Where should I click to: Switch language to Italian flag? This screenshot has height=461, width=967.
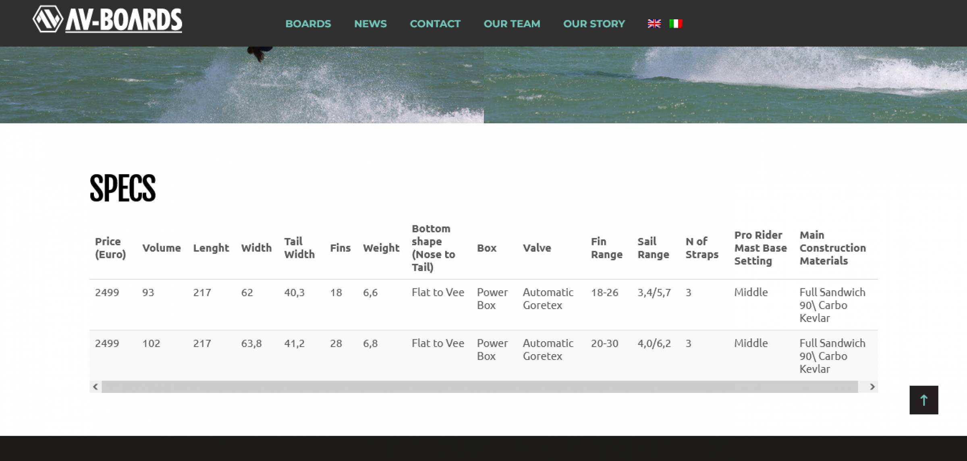coord(676,24)
